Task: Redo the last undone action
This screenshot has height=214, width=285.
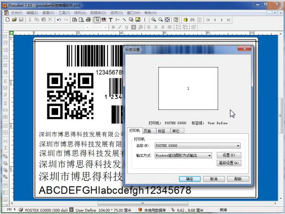Action: 66,20
